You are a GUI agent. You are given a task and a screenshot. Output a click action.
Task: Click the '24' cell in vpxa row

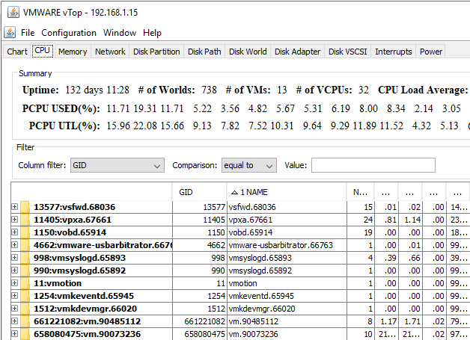pos(361,220)
